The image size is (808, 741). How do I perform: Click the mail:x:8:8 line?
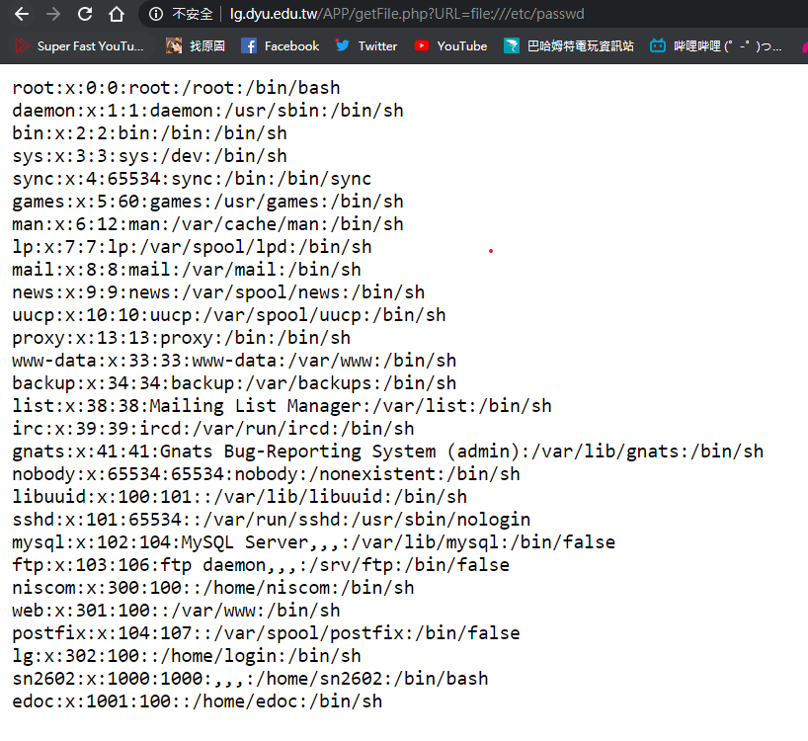click(x=187, y=270)
